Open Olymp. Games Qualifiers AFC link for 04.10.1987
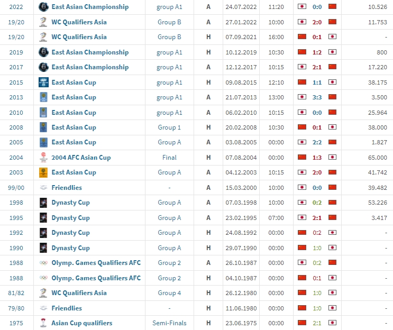The width and height of the screenshot is (393, 330). 96,278
